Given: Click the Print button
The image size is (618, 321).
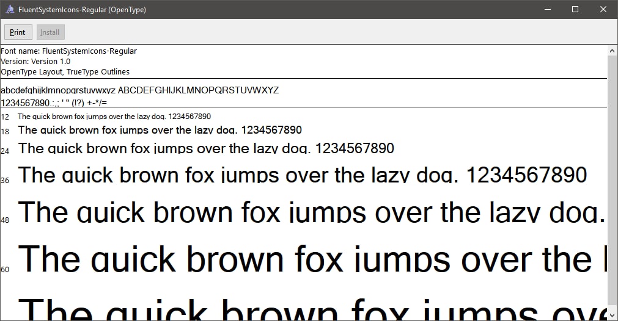Looking at the screenshot, I should (x=18, y=32).
